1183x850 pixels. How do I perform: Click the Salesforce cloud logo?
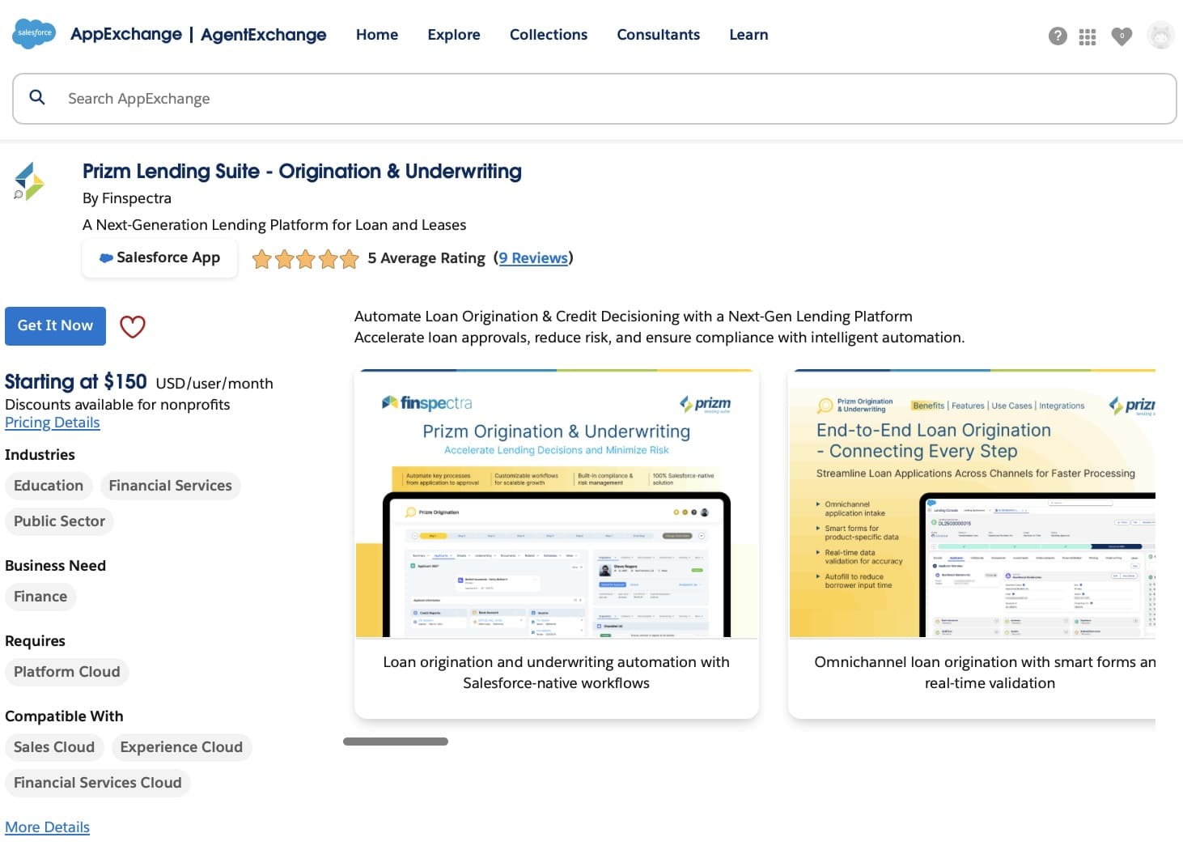tap(33, 35)
